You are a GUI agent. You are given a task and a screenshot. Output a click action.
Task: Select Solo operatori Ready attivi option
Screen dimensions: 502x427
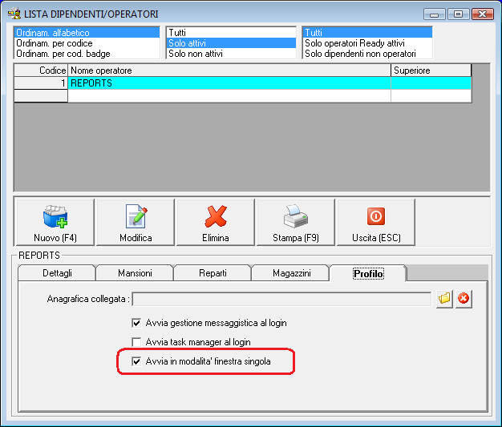pyautogui.click(x=367, y=43)
